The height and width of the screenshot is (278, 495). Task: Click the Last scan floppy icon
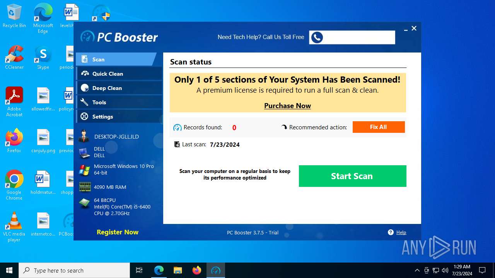tap(177, 144)
